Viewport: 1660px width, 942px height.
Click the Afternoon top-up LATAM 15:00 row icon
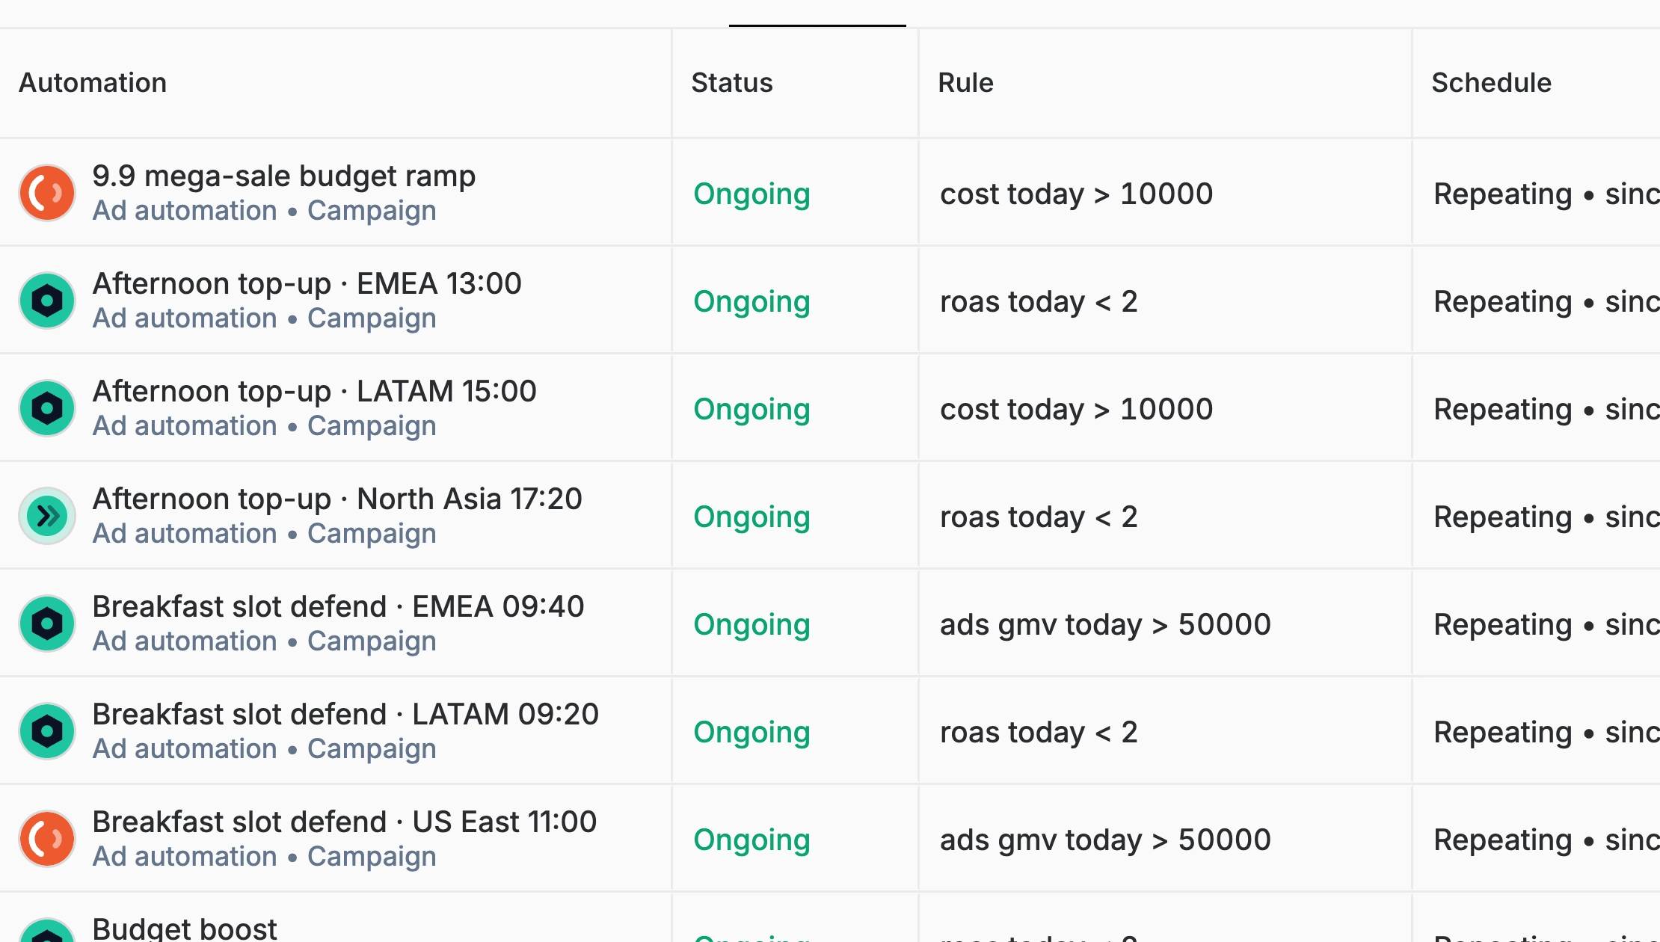point(47,408)
